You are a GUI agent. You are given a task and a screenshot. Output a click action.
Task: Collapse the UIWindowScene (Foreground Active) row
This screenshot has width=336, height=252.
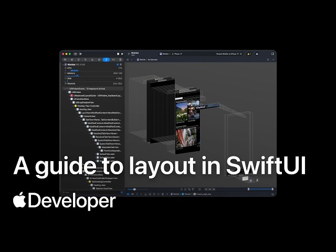point(65,89)
